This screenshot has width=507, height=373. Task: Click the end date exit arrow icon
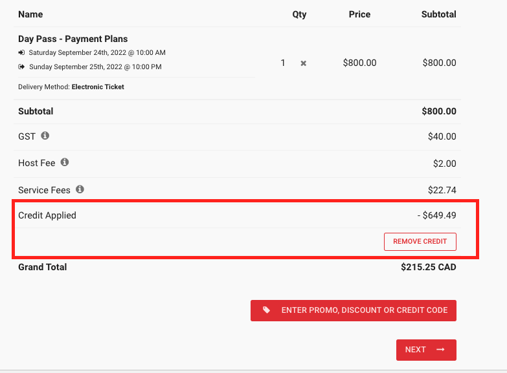[x=21, y=67]
